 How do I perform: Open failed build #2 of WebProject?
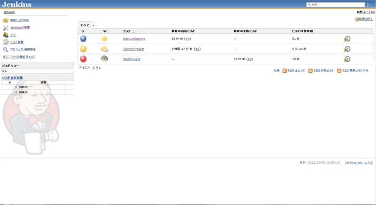[250, 59]
